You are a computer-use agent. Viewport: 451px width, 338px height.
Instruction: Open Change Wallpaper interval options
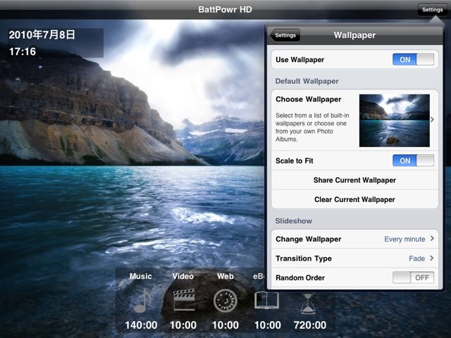(354, 239)
